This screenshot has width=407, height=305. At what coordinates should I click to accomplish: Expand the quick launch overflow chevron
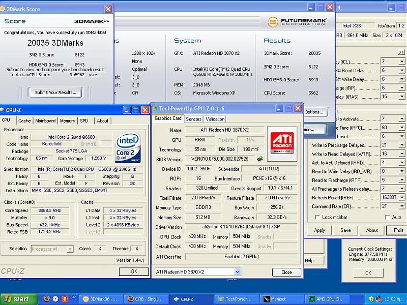coord(74,297)
